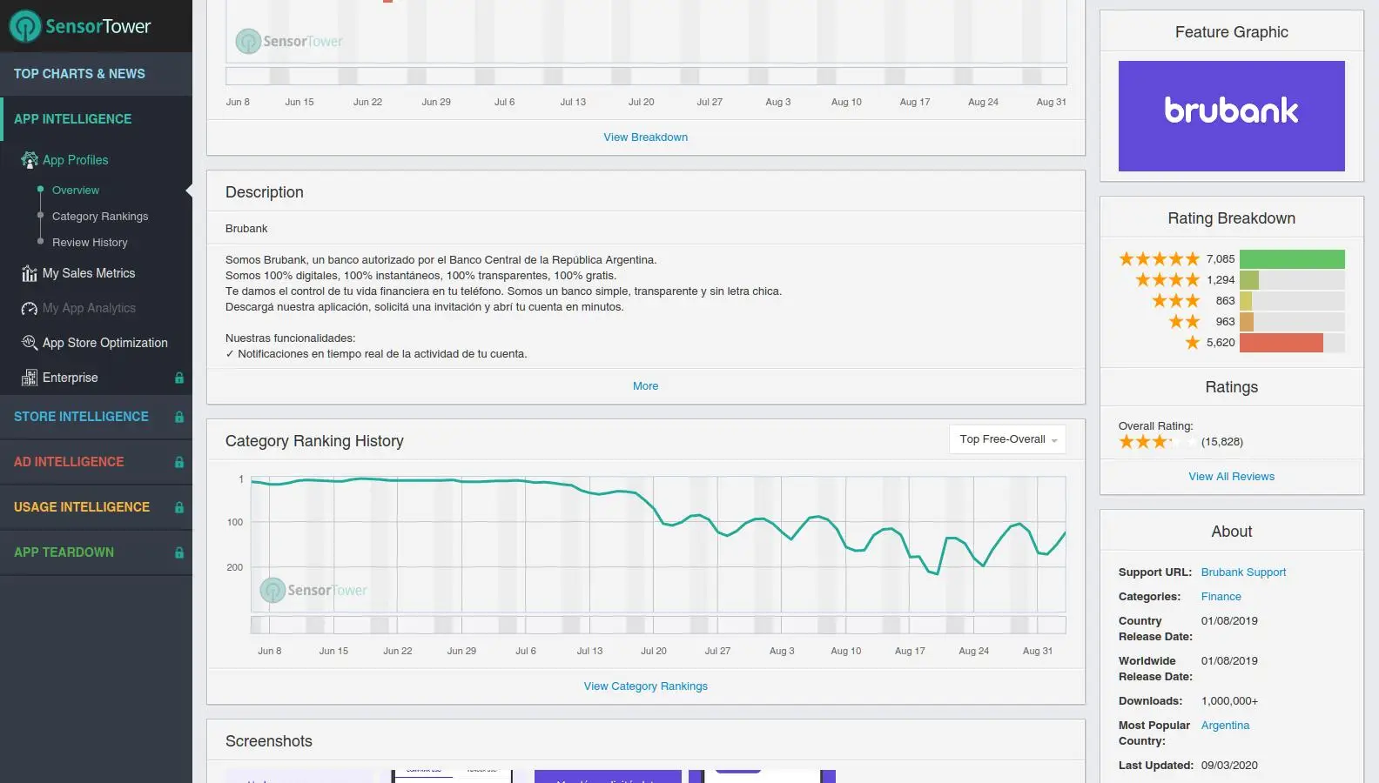Click View All Reviews link
This screenshot has width=1379, height=783.
1232,477
